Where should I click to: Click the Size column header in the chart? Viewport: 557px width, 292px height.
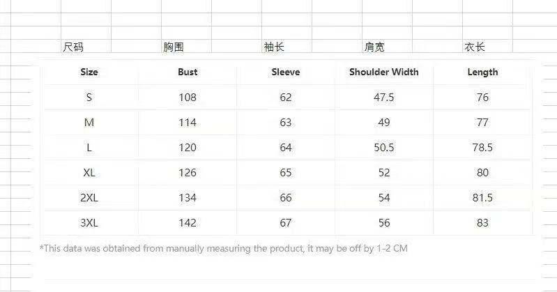tap(89, 72)
